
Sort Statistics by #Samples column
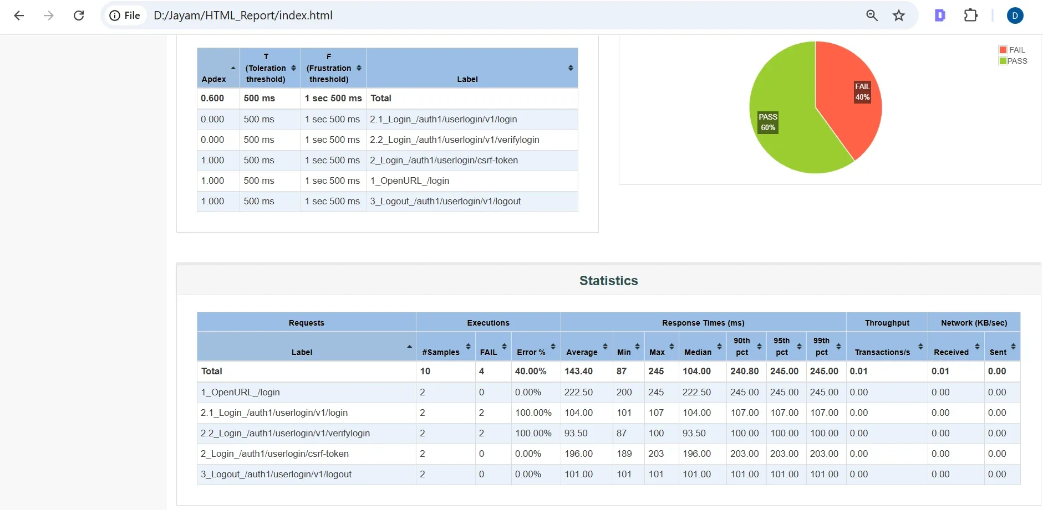click(446, 347)
